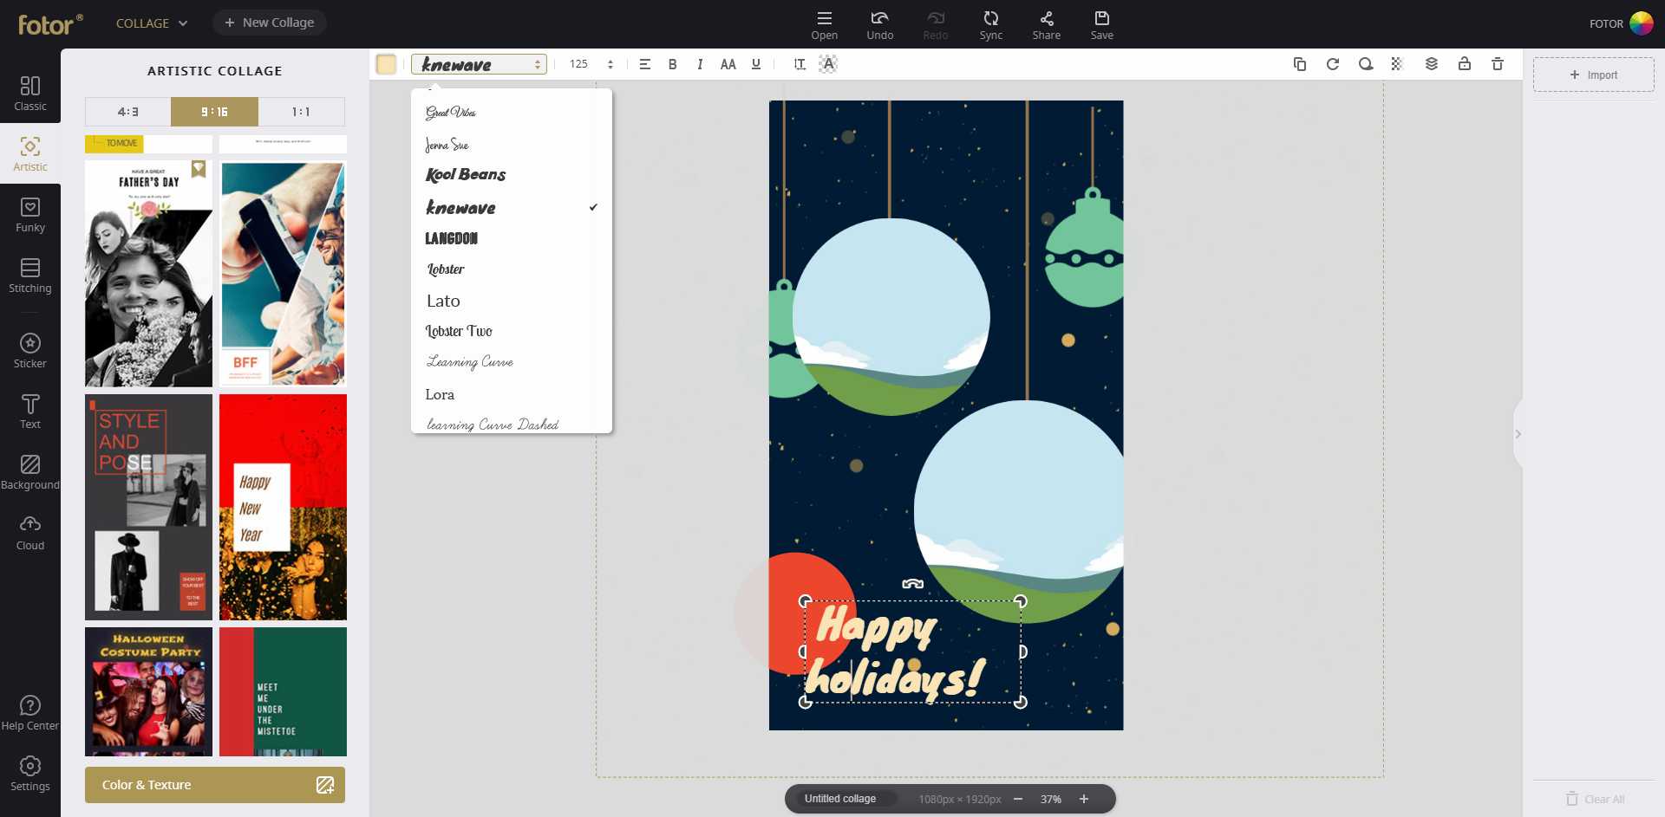Open the font family dropdown
Image resolution: width=1665 pixels, height=817 pixels.
tap(478, 63)
